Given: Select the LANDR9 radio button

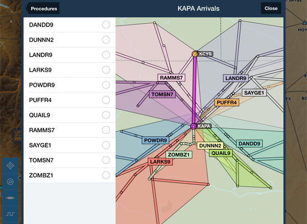Looking at the screenshot, I should tap(106, 55).
